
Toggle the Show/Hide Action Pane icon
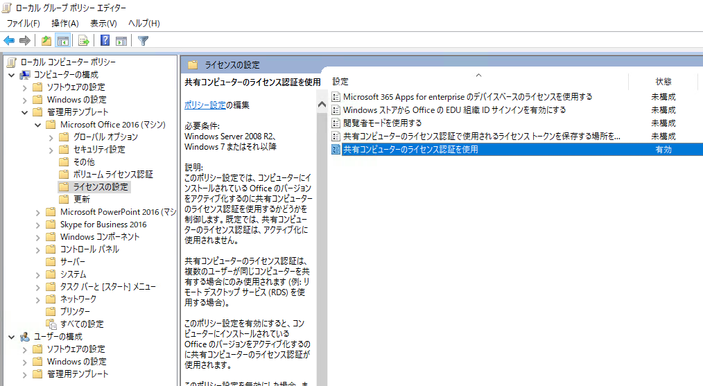tap(121, 41)
